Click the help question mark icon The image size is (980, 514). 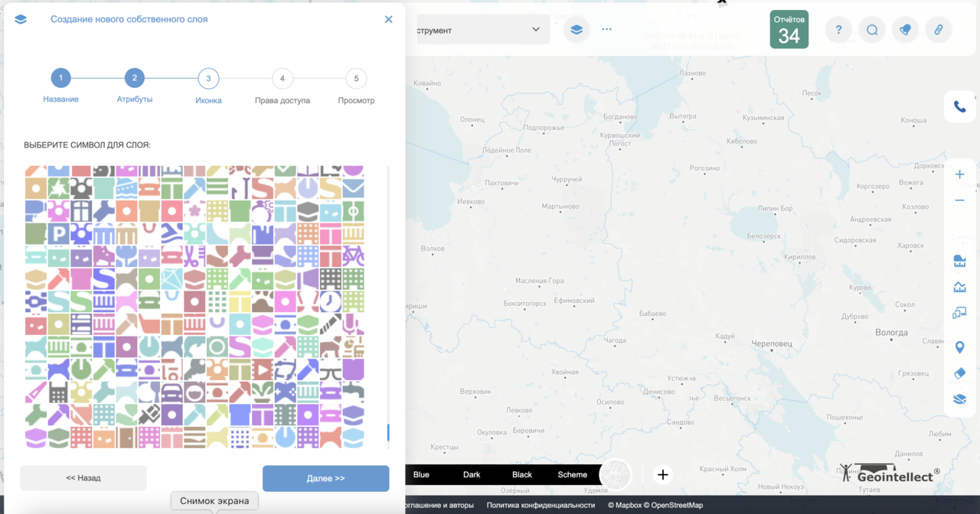tap(838, 29)
